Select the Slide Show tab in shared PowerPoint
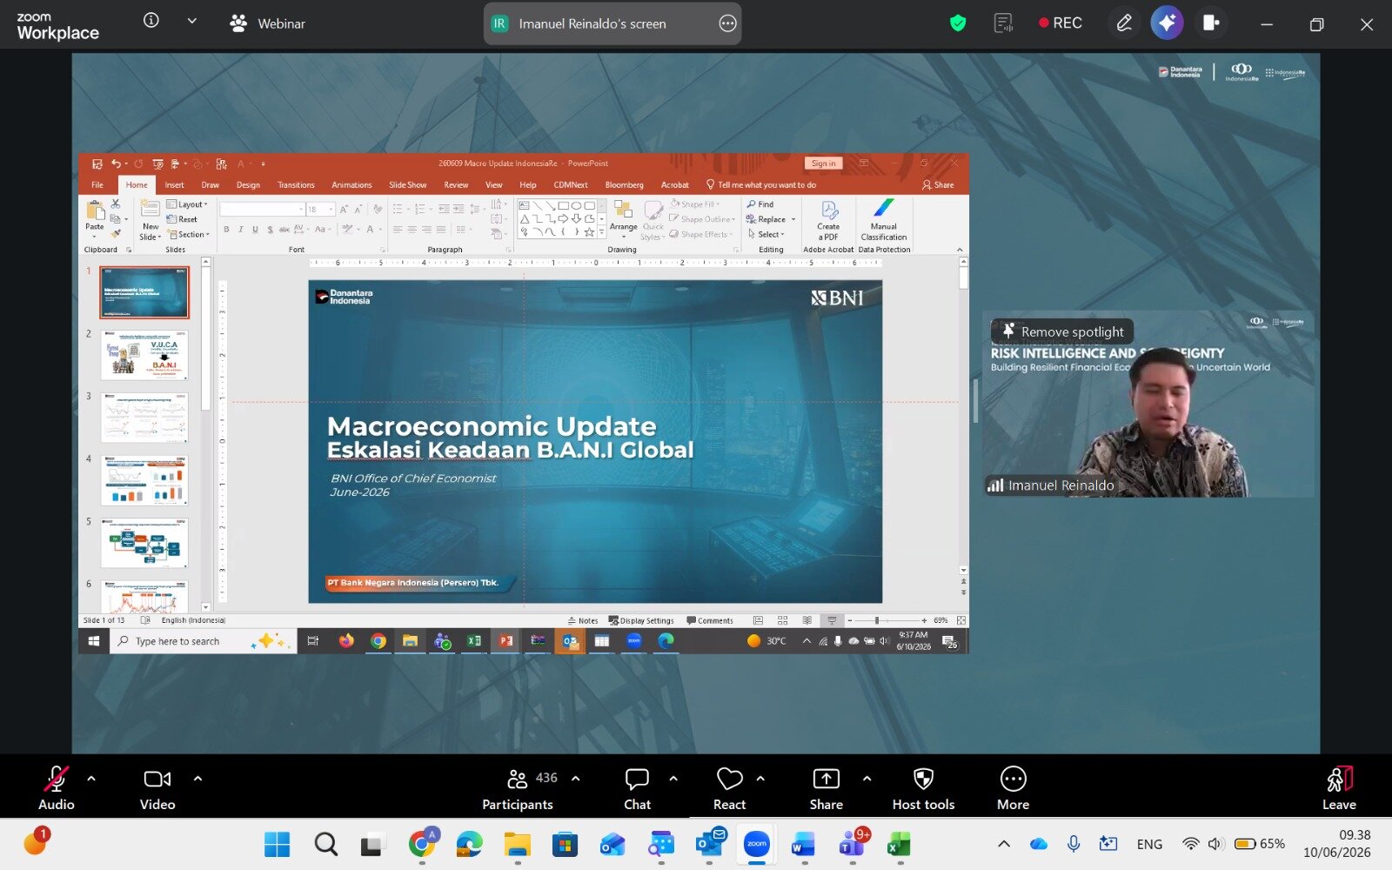Image resolution: width=1392 pixels, height=870 pixels. point(407,184)
